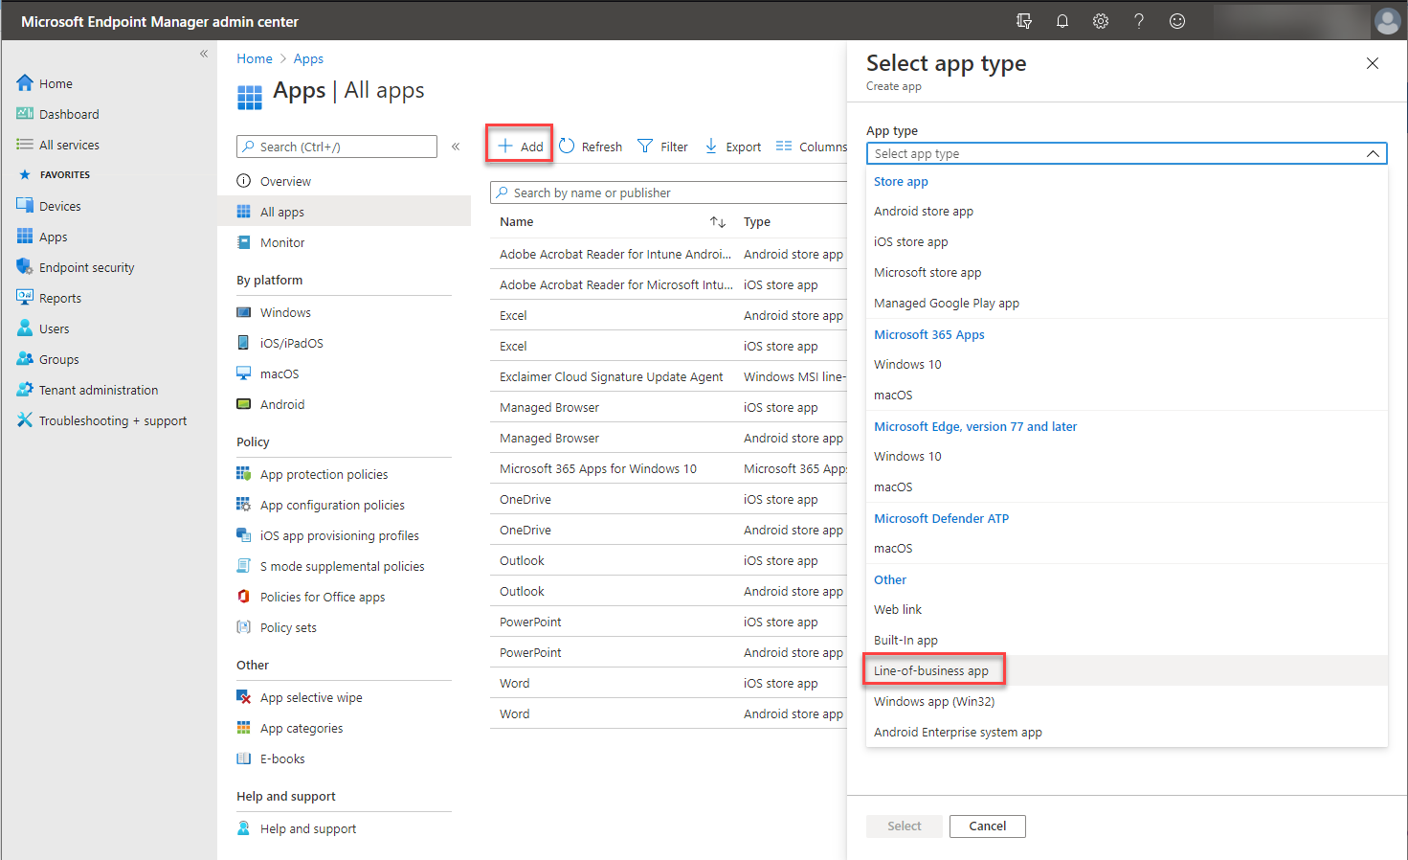The image size is (1408, 860).
Task: Open the Filter toolbar option
Action: pos(662,147)
